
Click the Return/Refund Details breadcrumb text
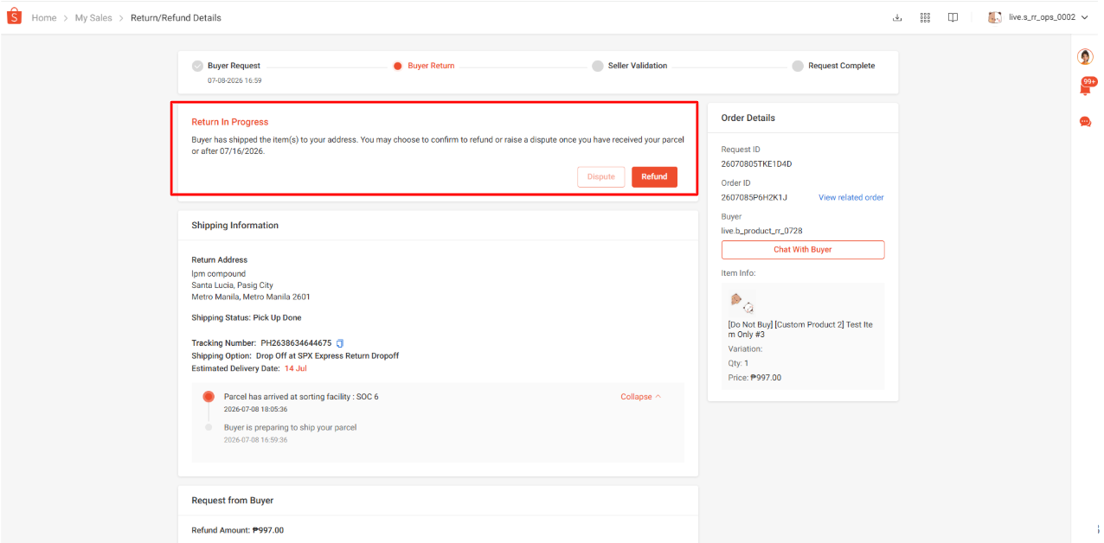[x=176, y=17]
